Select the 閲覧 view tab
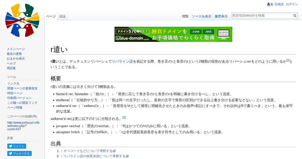This screenshot has height=159, width=302. point(185,16)
